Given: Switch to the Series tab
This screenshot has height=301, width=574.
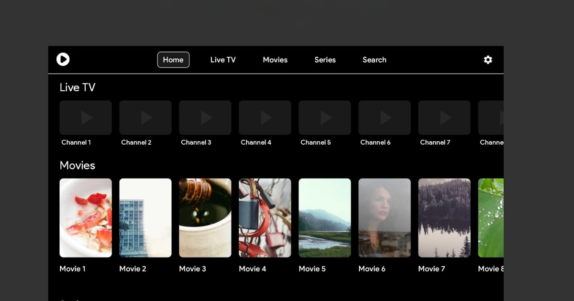Looking at the screenshot, I should pos(325,60).
